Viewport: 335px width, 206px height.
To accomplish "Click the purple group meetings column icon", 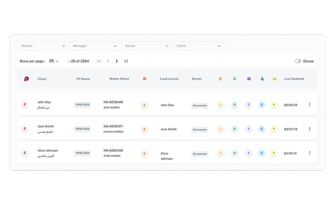I will (x=248, y=79).
